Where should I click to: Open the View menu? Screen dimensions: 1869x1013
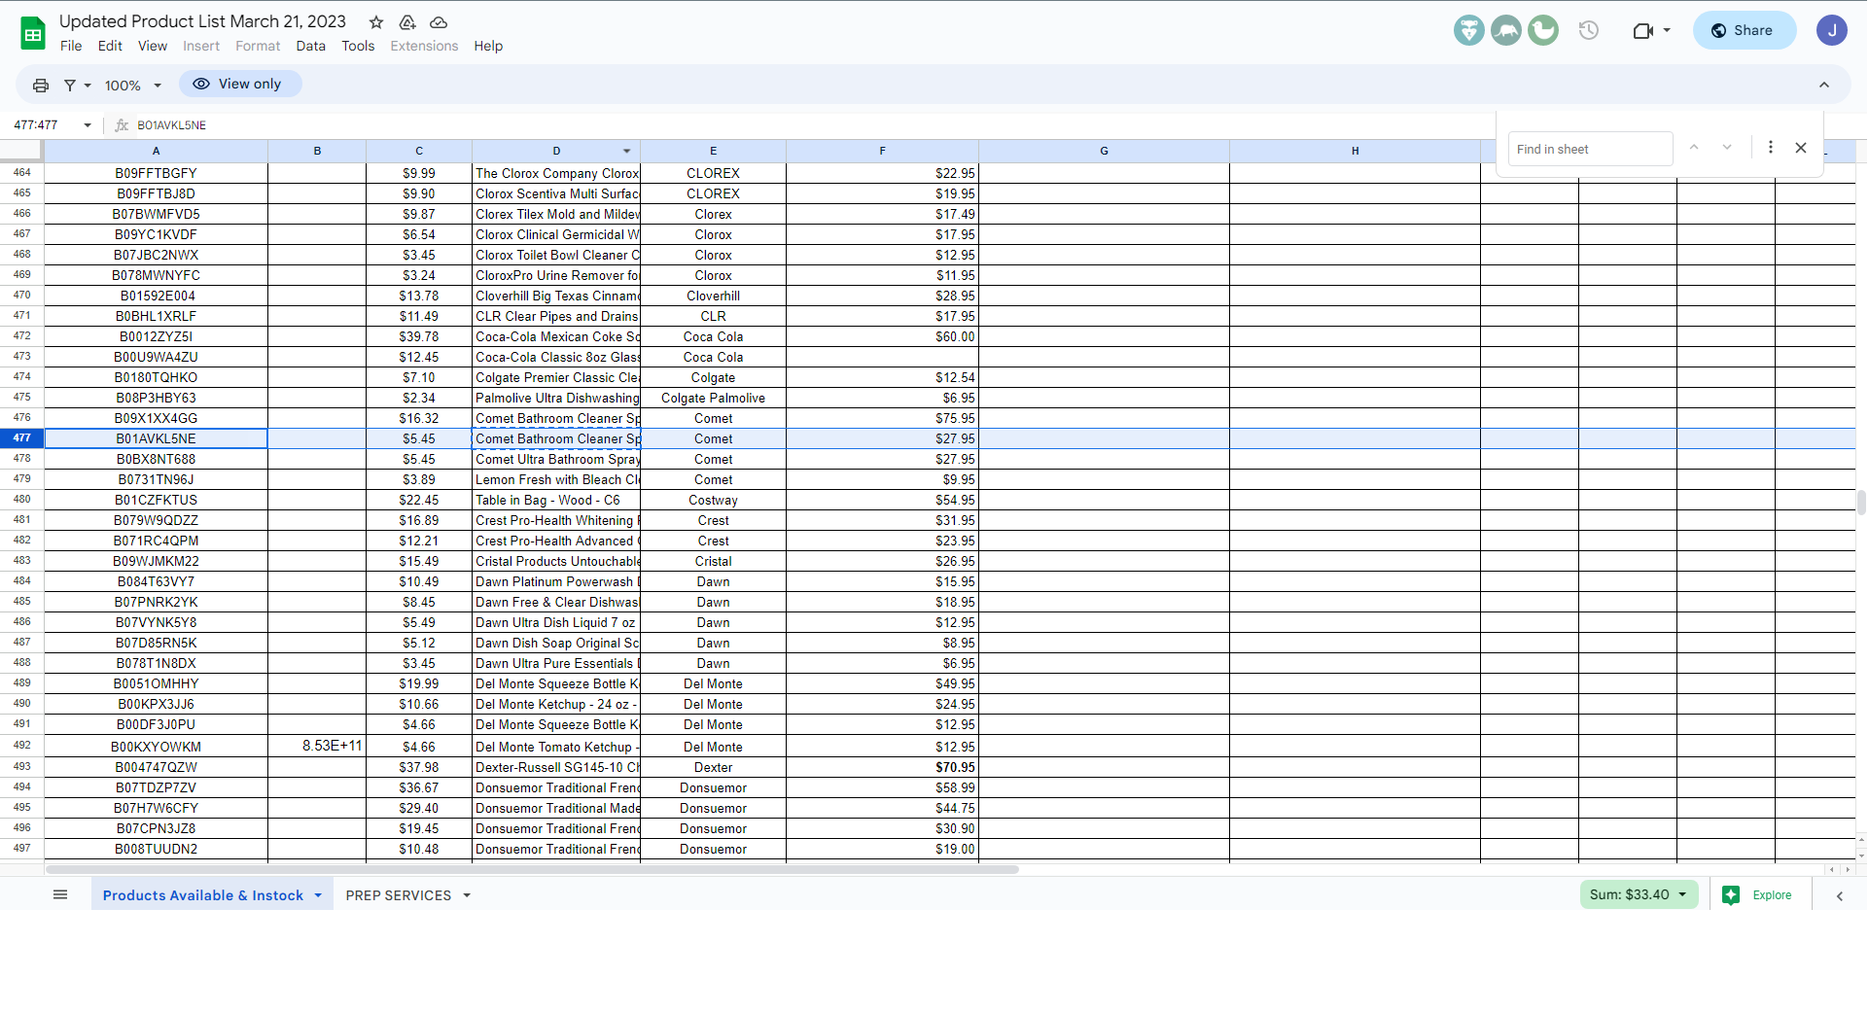click(153, 46)
